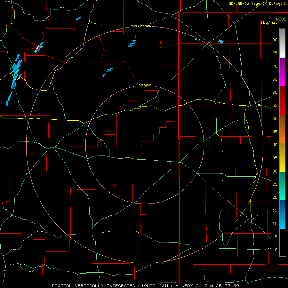
Task: Select the white-gray top segment of the color bar
Action: pos(283,43)
